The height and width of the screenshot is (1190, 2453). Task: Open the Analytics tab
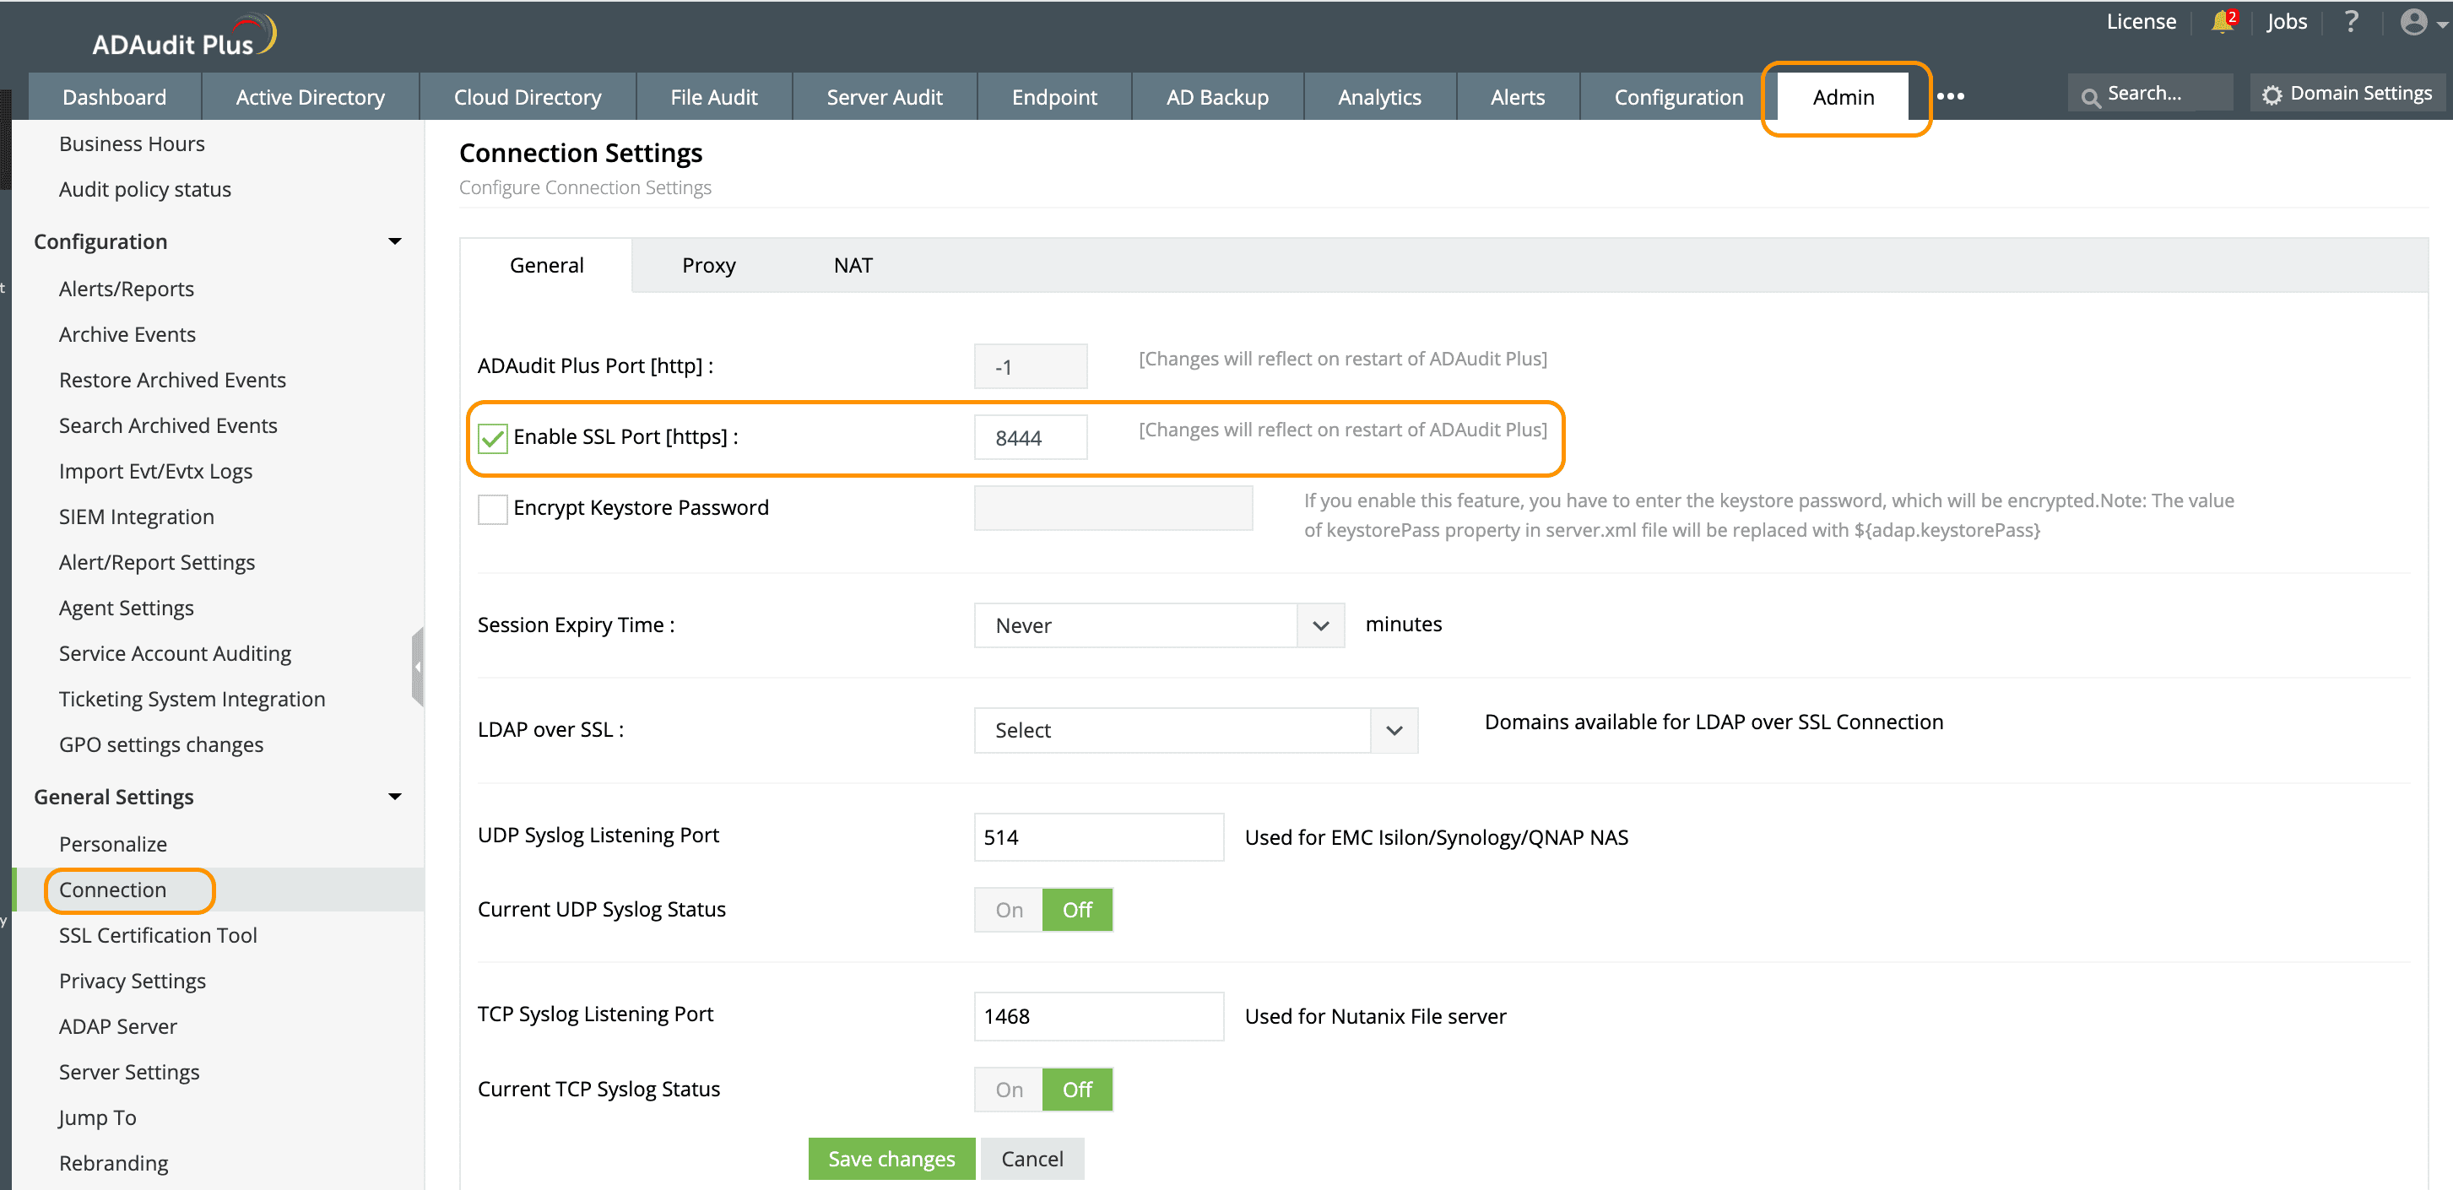1380,97
